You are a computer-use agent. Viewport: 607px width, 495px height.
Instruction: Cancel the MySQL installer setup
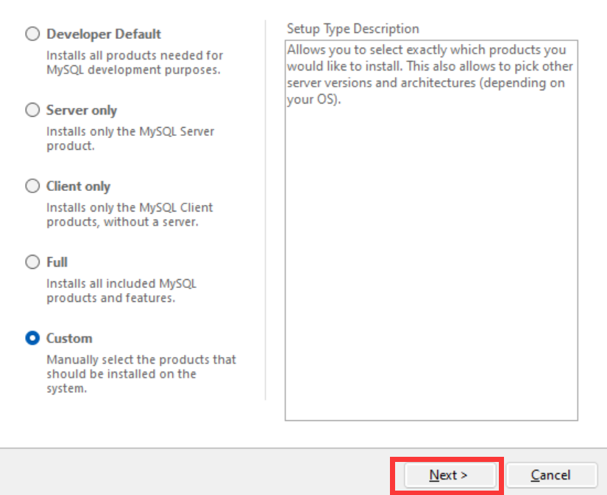pos(551,475)
